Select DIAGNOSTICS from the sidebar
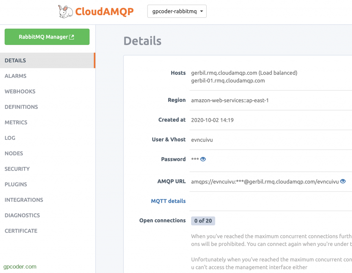 coord(22,215)
